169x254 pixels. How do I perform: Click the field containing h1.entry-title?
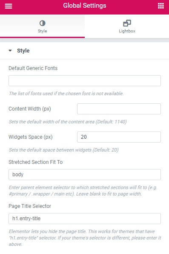point(85,219)
